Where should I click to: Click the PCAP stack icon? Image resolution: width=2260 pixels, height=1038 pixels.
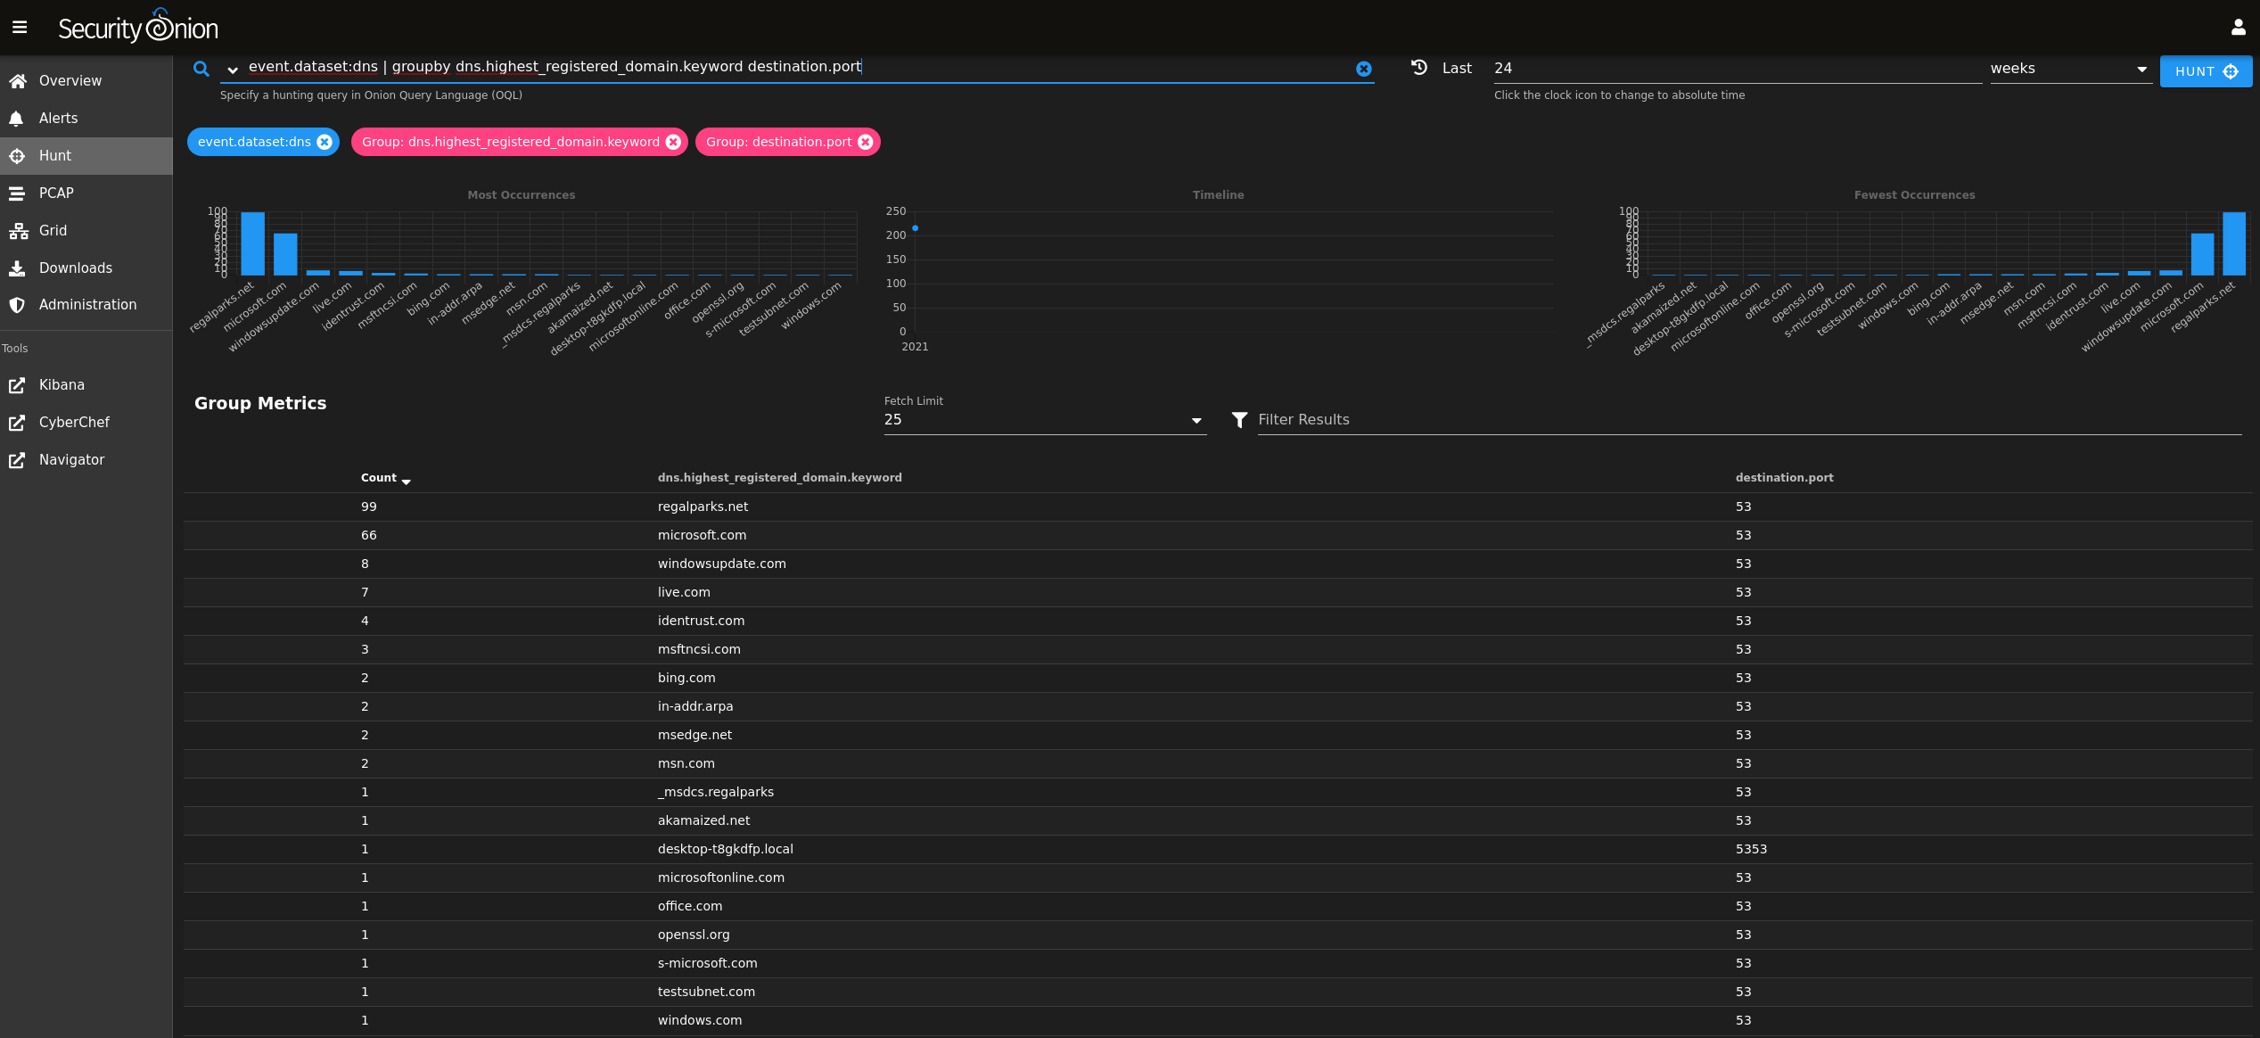tap(17, 194)
